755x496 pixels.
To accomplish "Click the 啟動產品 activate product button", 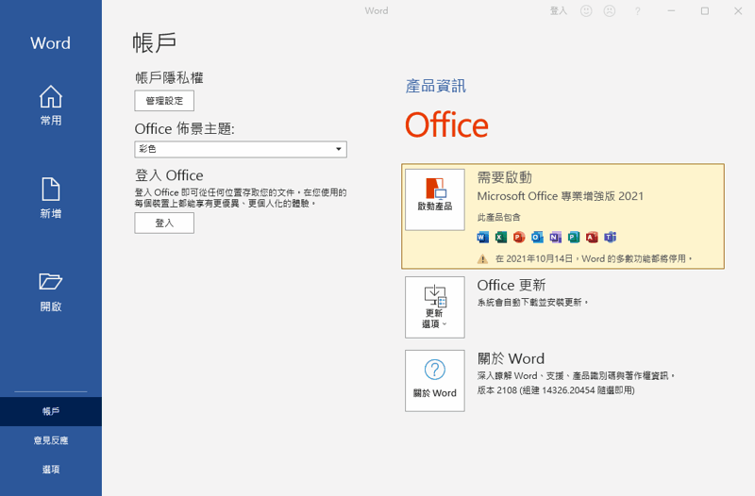I will coord(435,200).
